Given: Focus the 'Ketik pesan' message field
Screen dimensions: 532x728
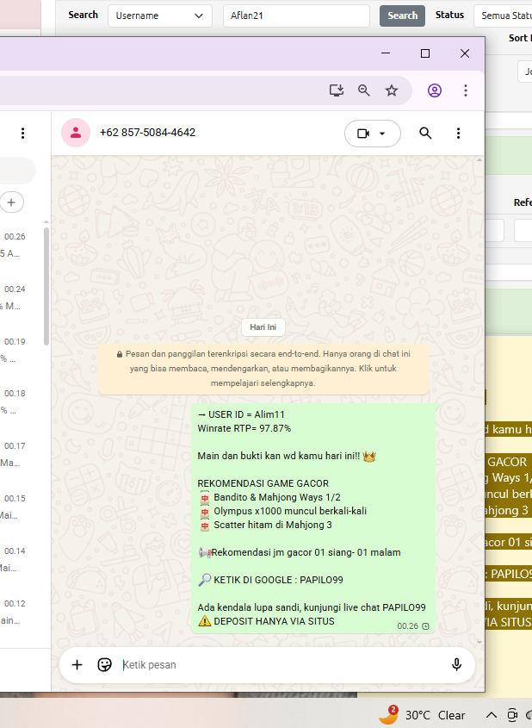Looking at the screenshot, I should tap(283, 665).
